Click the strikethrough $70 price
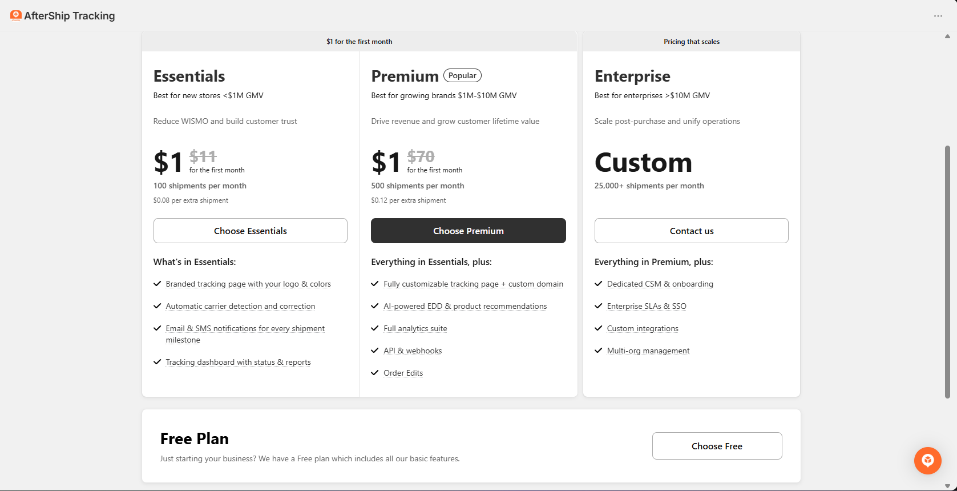 pyautogui.click(x=421, y=156)
